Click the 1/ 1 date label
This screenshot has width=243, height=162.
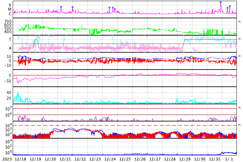(x=229, y=159)
